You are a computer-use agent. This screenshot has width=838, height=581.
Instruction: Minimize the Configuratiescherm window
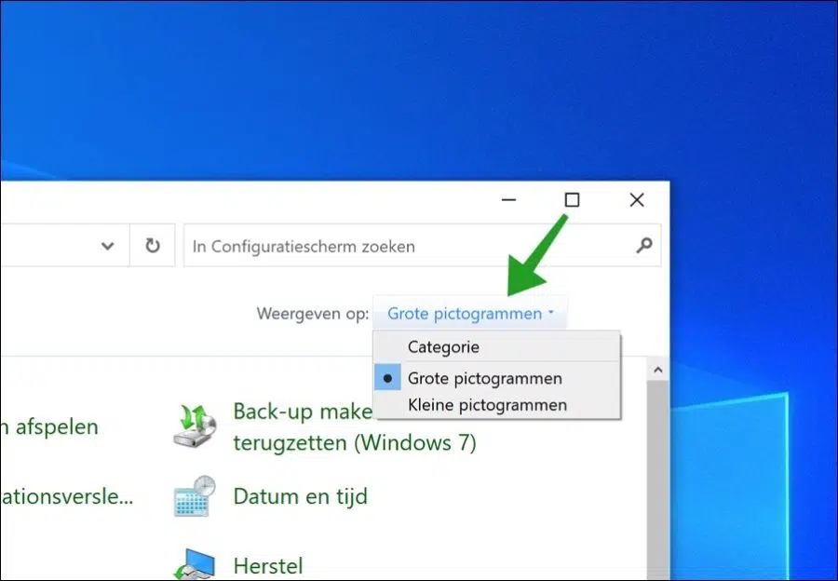(x=508, y=200)
